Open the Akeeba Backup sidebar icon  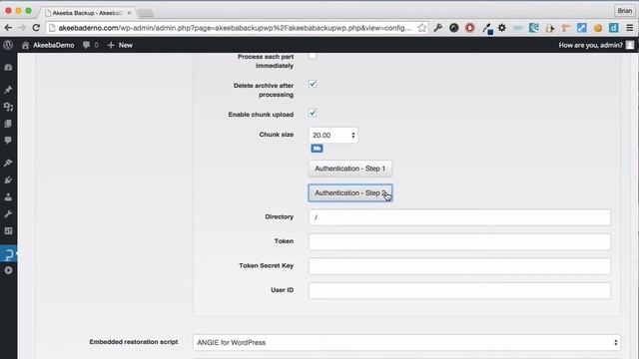pos(8,254)
